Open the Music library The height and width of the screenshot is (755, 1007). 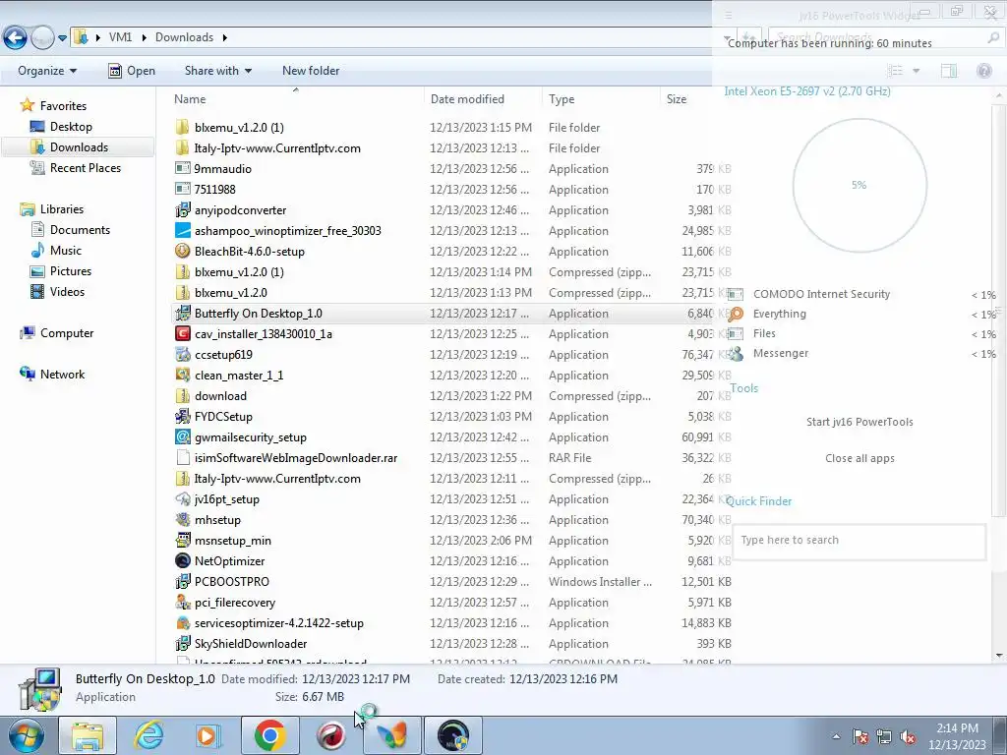tap(66, 251)
